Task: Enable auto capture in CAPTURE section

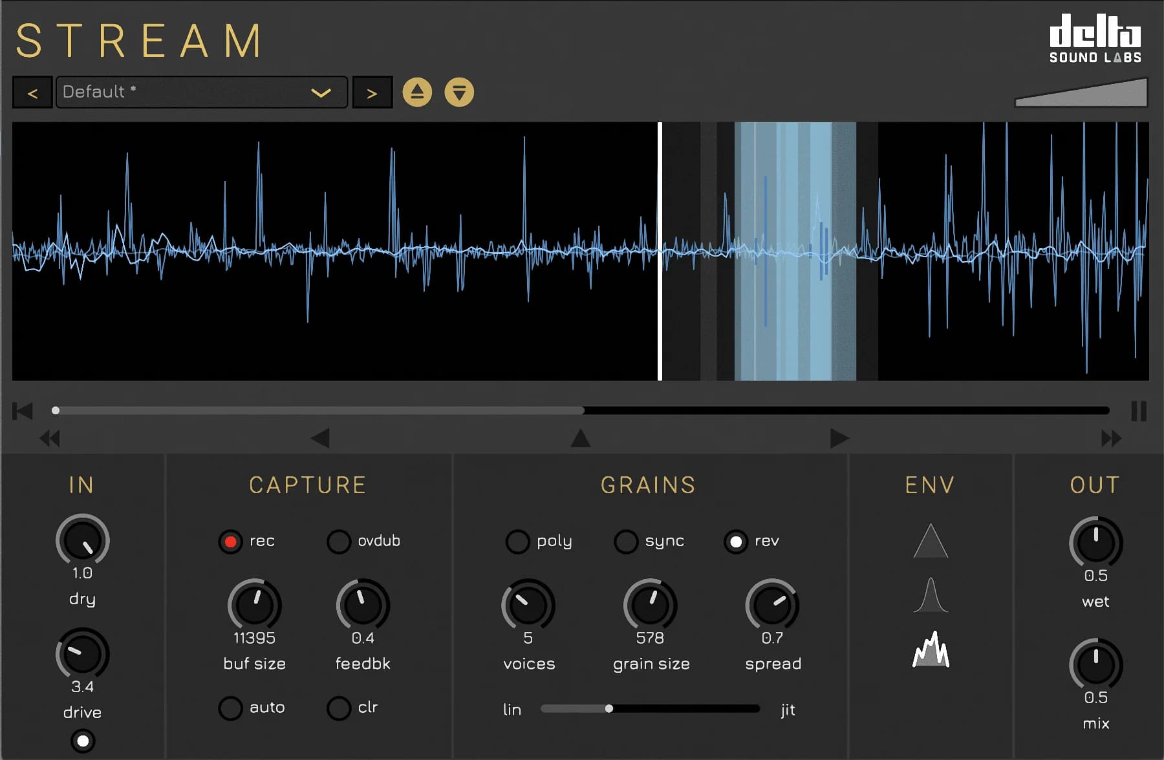Action: pos(231,708)
